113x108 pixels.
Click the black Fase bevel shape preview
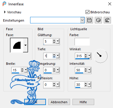(x=17, y=45)
